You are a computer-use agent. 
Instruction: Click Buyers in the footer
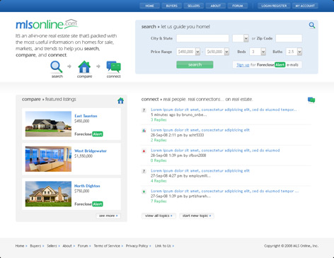(x=35, y=246)
